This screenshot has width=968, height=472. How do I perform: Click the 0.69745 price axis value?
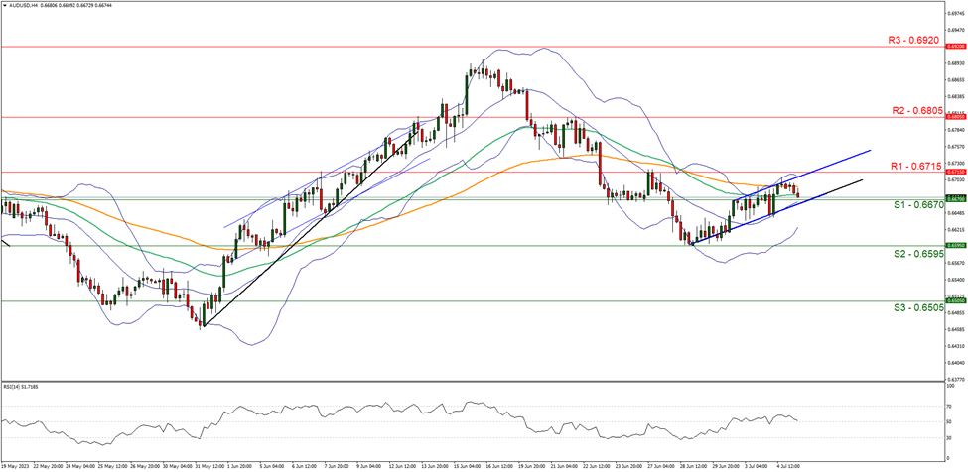tap(956, 12)
